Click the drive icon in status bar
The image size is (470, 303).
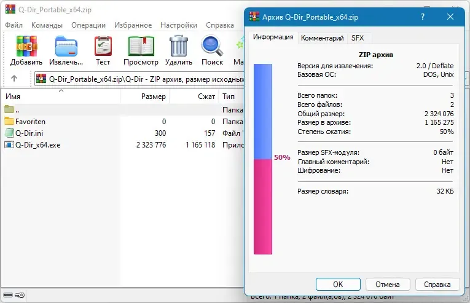click(8, 295)
